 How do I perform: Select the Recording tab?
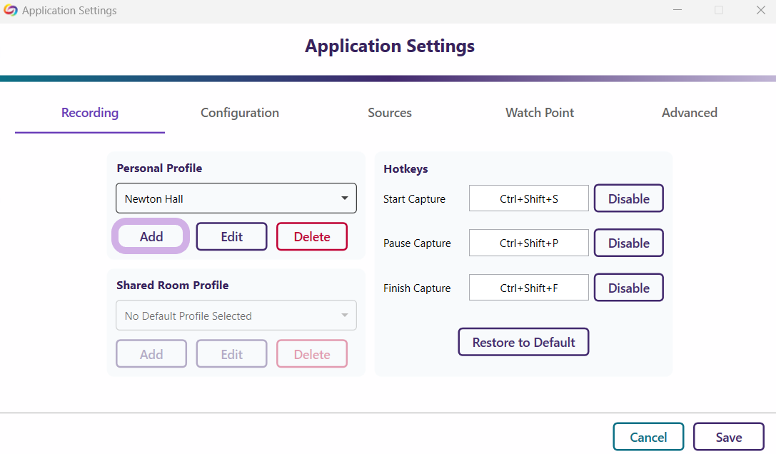90,113
